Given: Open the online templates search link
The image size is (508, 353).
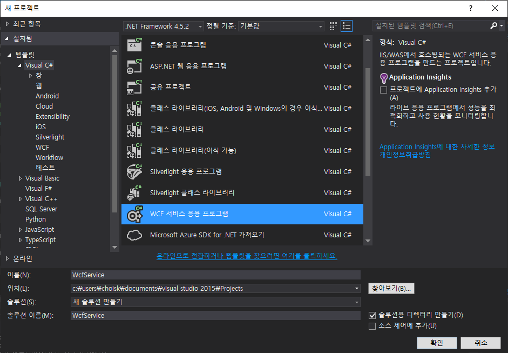Looking at the screenshot, I should coord(247,256).
